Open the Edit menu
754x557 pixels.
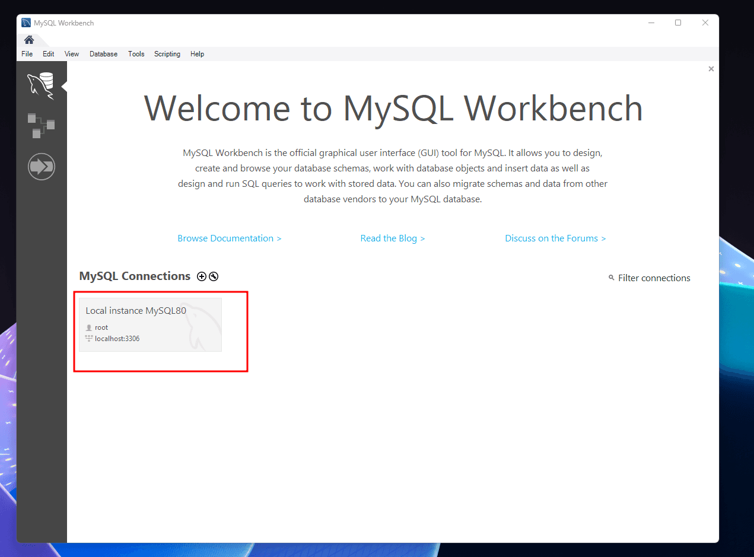point(49,54)
